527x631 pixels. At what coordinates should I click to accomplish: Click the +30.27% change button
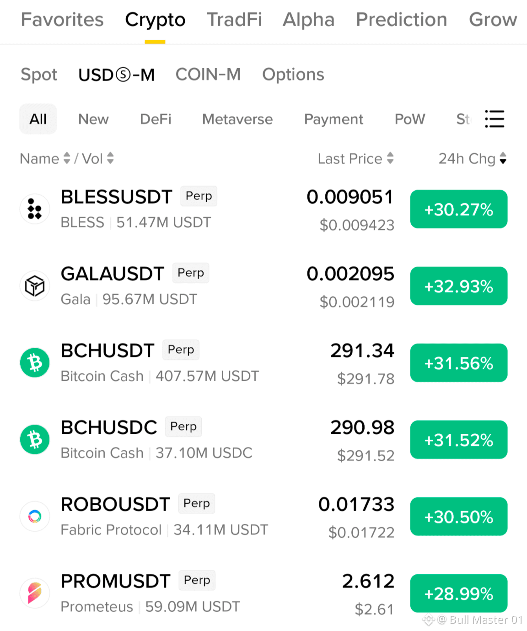pyautogui.click(x=459, y=209)
